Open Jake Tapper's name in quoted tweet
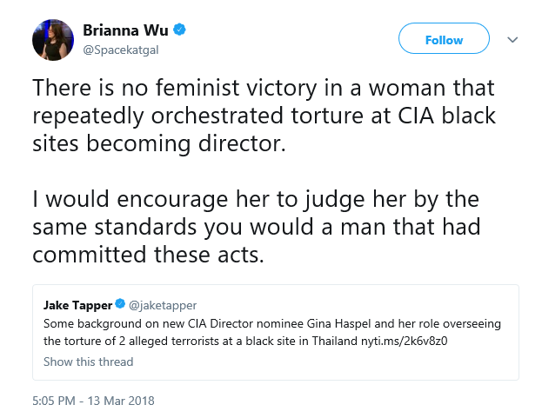The height and width of the screenshot is (418, 542). [77, 305]
